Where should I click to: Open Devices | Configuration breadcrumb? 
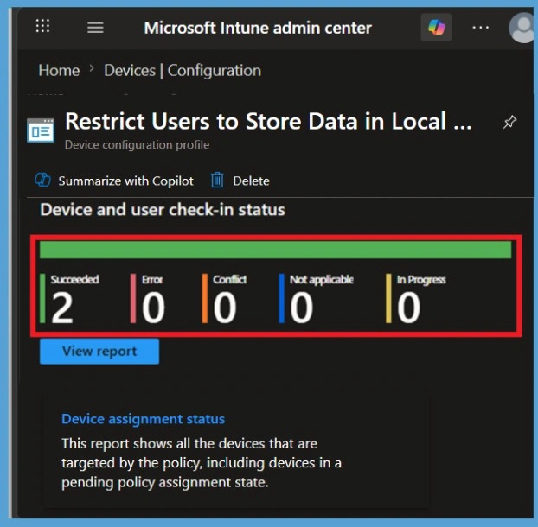coord(183,71)
